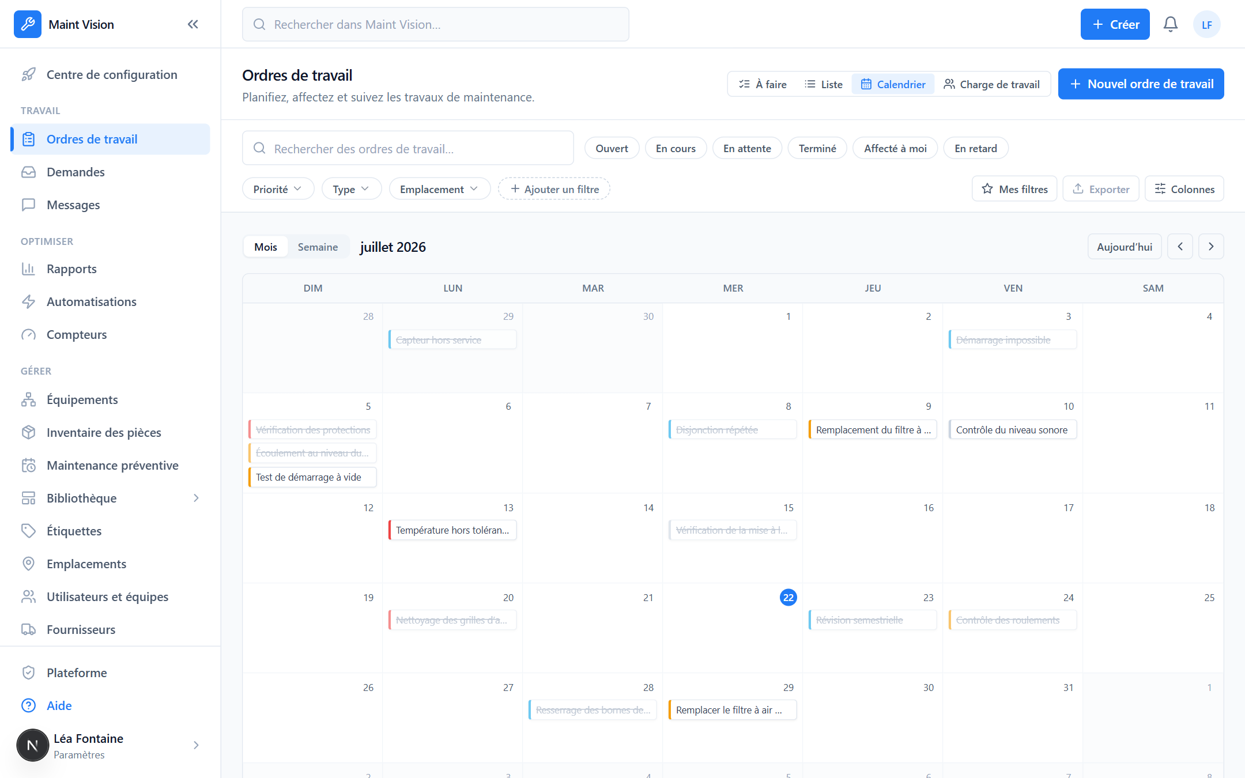Click the Centre de configuration rocket icon

(x=28, y=74)
